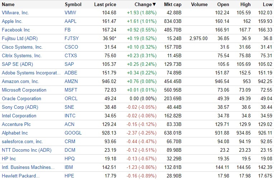Screen dimensions: 274x180
Task: Select the CSCO ticker symbol
Action: (71, 47)
